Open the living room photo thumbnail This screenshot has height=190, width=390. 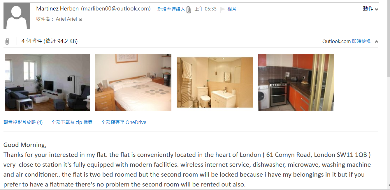(x=47, y=82)
